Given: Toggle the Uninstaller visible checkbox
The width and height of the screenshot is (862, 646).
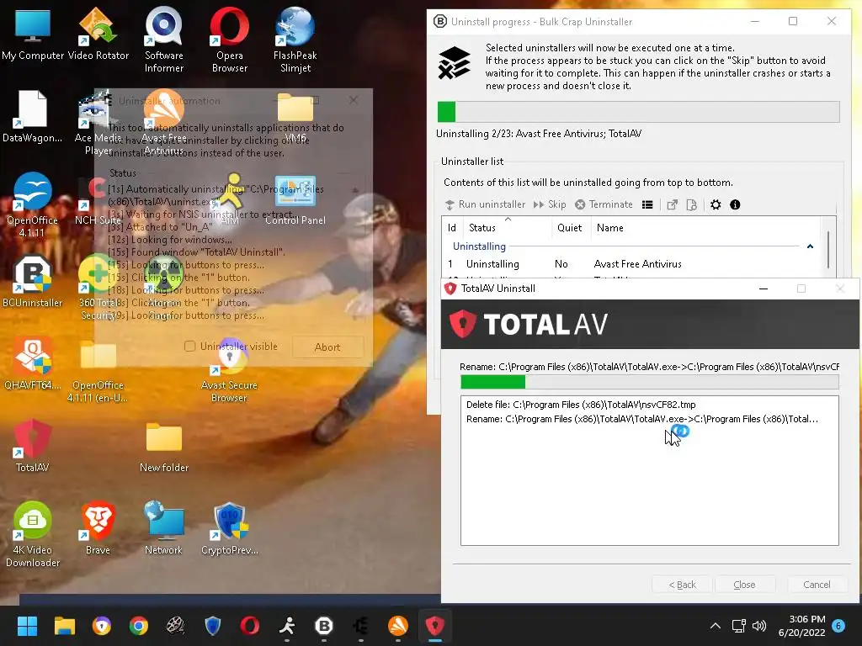Looking at the screenshot, I should [189, 347].
